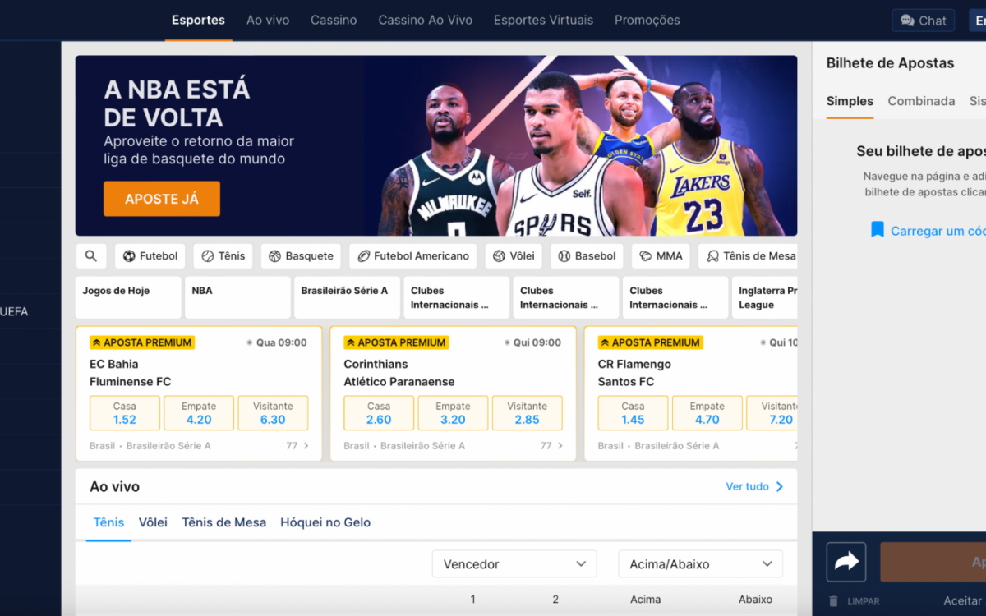Select the Tênis sport icon

point(223,255)
